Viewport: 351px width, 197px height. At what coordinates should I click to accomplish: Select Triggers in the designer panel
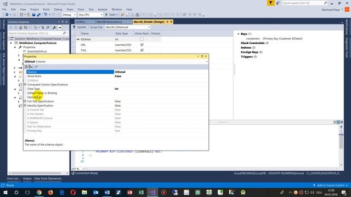pos(248,57)
